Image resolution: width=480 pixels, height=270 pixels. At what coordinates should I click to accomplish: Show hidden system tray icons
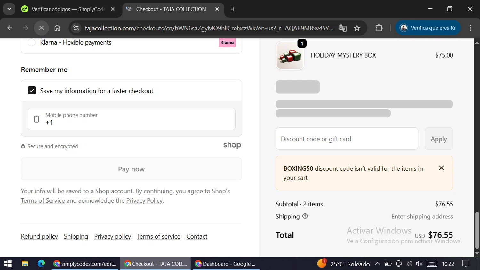pos(377,264)
